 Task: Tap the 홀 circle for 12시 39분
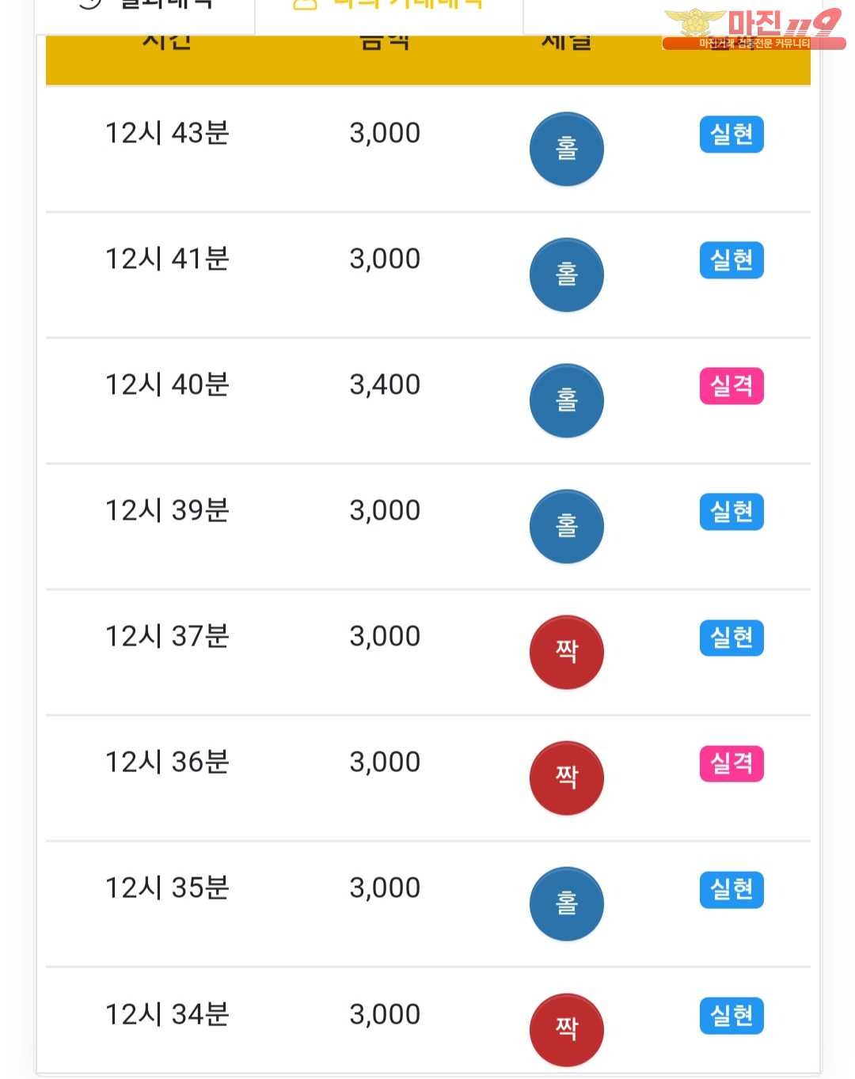click(566, 527)
